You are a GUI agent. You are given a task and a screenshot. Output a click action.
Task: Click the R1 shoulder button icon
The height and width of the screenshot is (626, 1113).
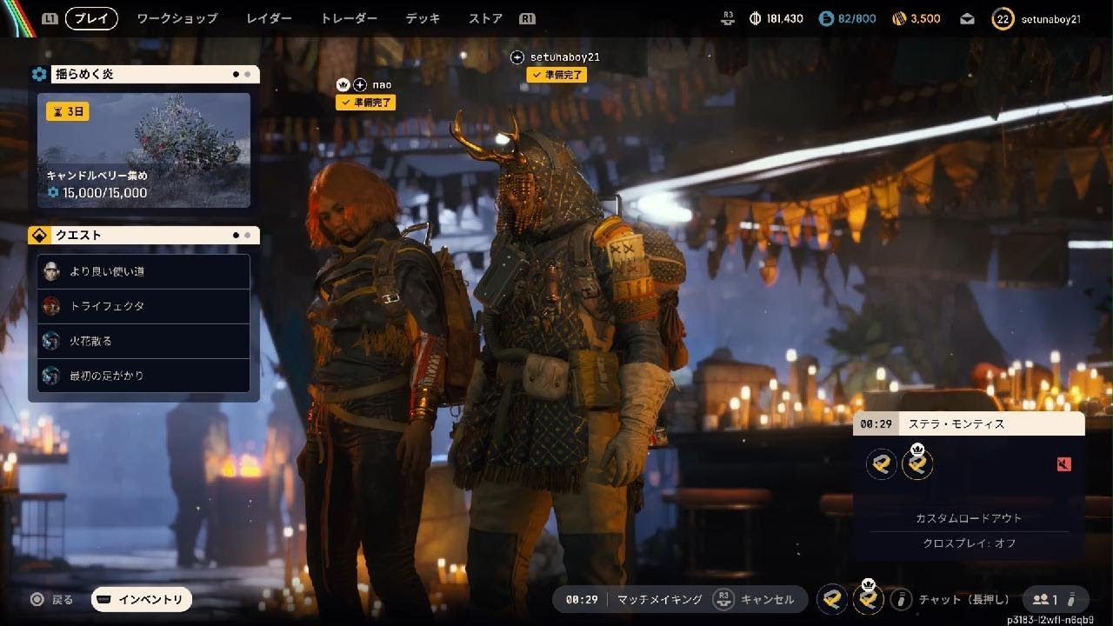tap(527, 18)
